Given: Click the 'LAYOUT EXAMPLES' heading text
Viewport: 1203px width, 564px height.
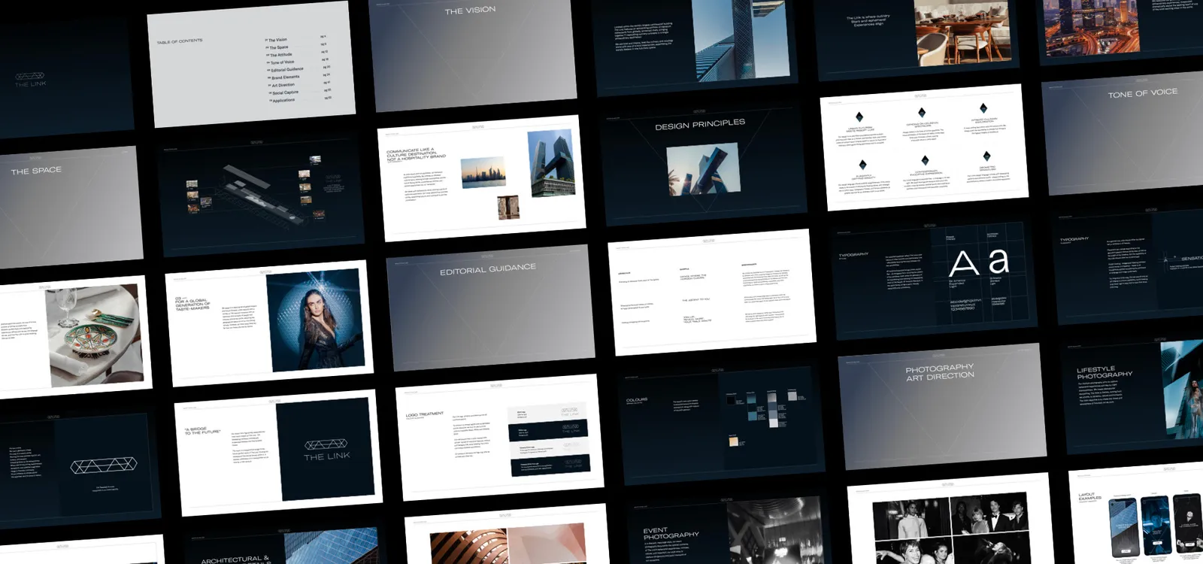Looking at the screenshot, I should point(1089,496).
